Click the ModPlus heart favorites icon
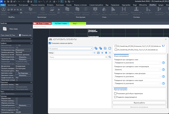The width and height of the screenshot is (169, 114). pos(15,10)
